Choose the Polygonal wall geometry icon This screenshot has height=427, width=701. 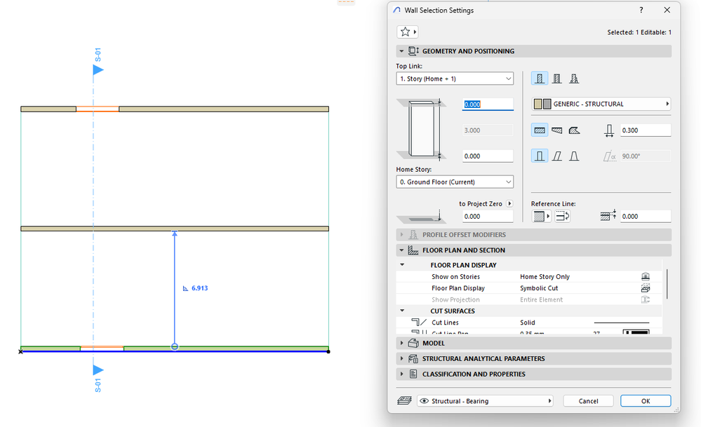(x=574, y=130)
